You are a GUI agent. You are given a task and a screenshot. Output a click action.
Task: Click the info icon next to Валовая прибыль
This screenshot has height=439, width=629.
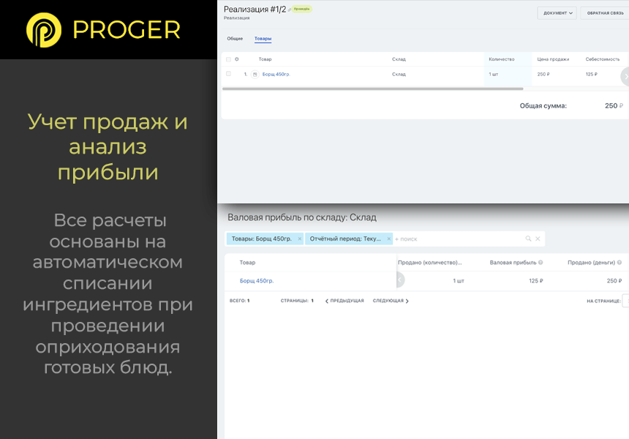tap(541, 262)
